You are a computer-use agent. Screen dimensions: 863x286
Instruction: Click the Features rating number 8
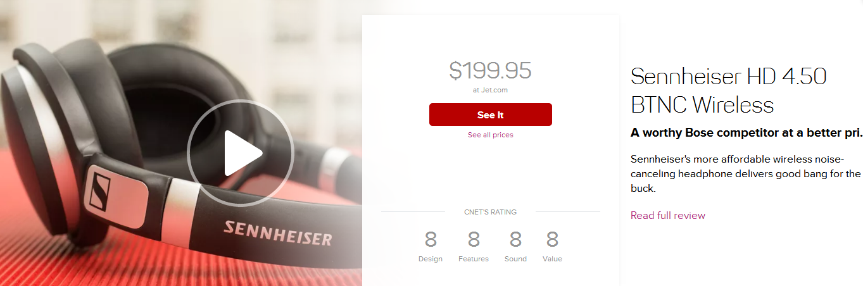(x=474, y=240)
